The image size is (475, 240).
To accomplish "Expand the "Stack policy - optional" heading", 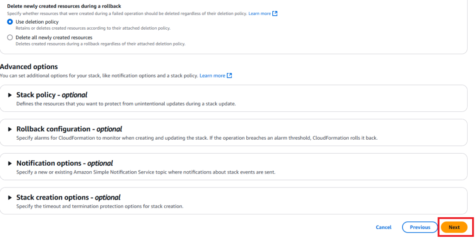I will [x=51, y=95].
